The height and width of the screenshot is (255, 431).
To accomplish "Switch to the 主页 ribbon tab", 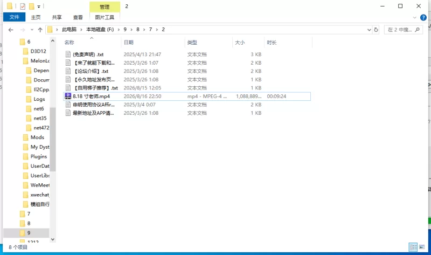I will tap(36, 17).
